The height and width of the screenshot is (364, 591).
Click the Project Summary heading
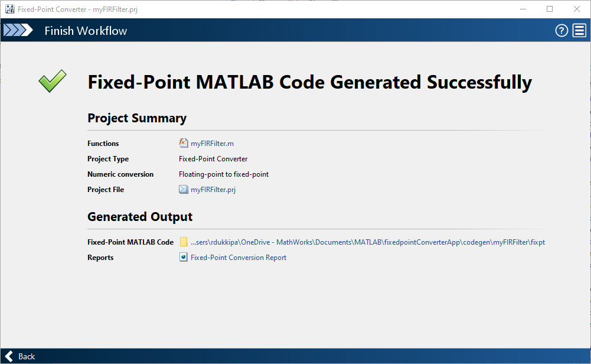(137, 118)
